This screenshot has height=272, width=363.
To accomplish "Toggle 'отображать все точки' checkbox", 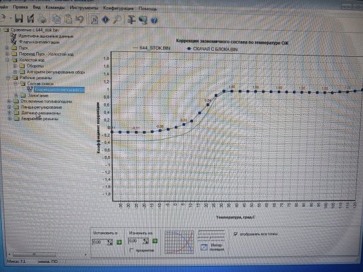I will pyautogui.click(x=236, y=234).
